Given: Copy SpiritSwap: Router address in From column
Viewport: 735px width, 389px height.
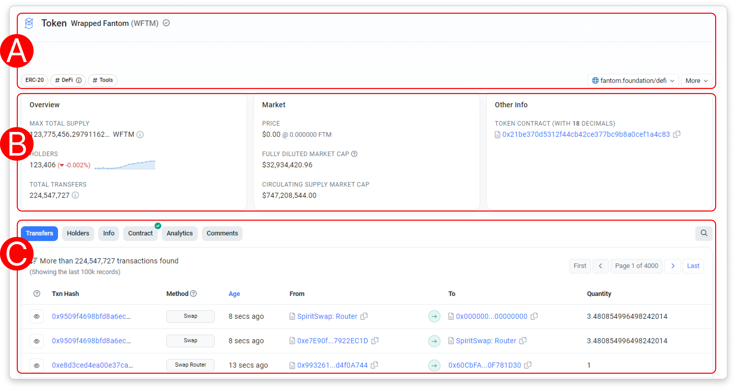Looking at the screenshot, I should [364, 316].
